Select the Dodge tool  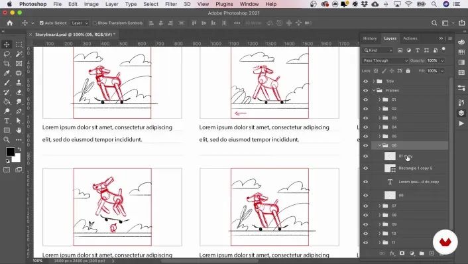pyautogui.click(x=7, y=111)
